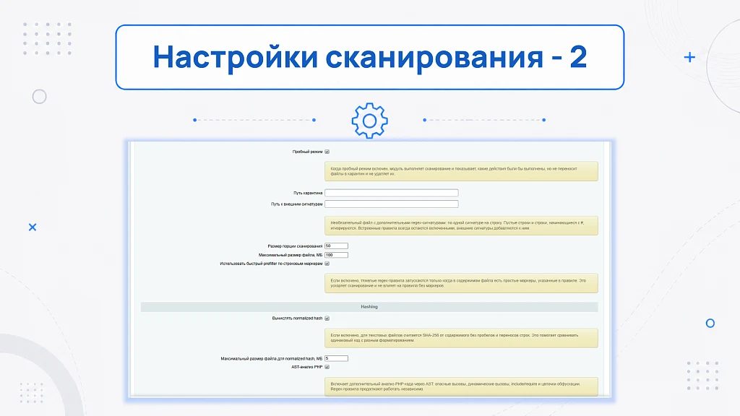Click the normalized hash max size field

pyautogui.click(x=336, y=358)
